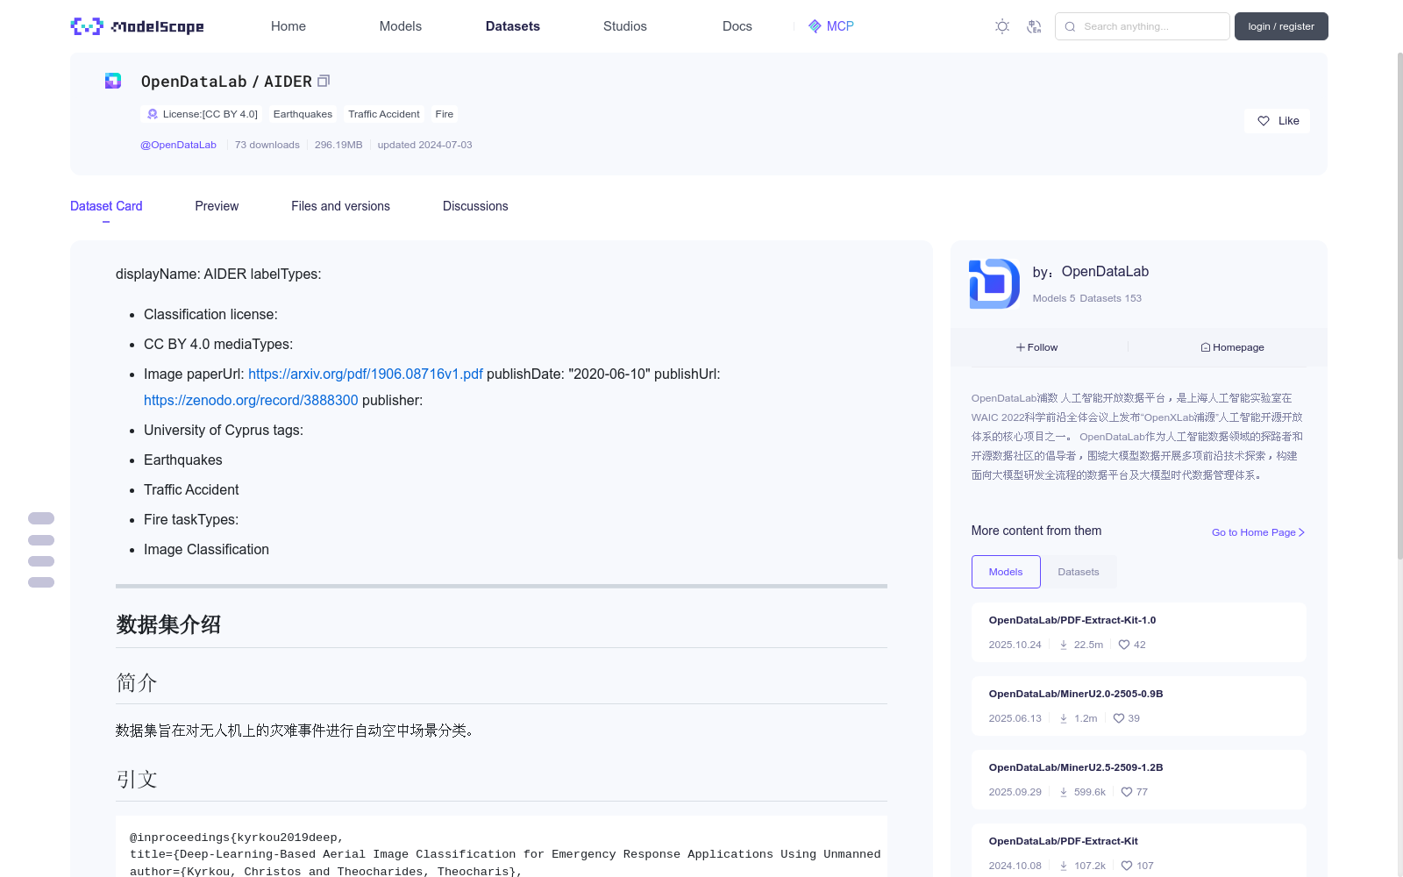Image resolution: width=1403 pixels, height=877 pixels.
Task: Click the plus icon beside Follow
Action: point(1021,347)
